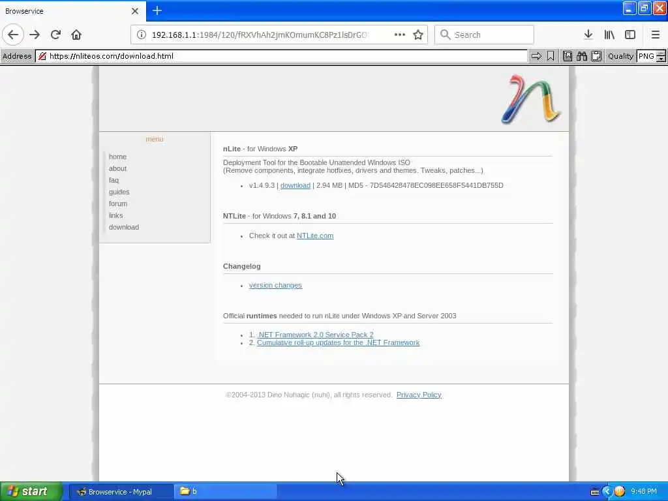Open .NET Framework 2.0 Service Pack 2 link
This screenshot has width=668, height=501.
315,335
